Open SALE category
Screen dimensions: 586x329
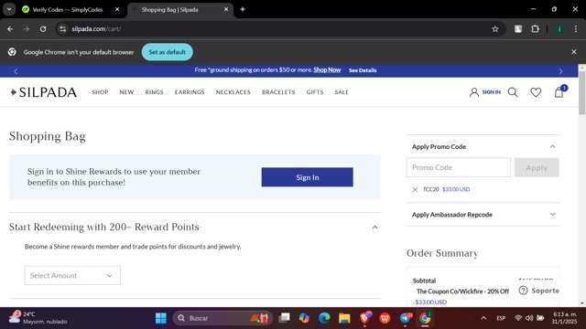pos(342,92)
